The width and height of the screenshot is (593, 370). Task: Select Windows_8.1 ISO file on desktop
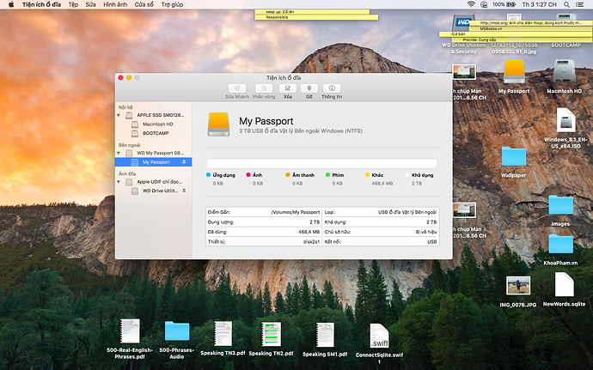click(x=565, y=120)
